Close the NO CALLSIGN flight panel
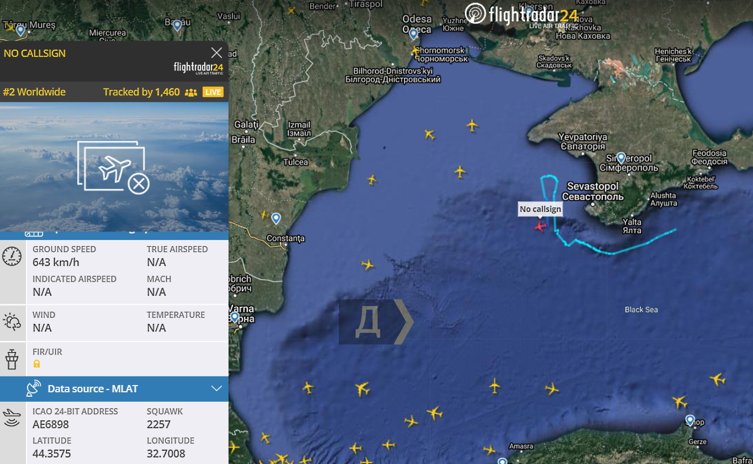Image resolution: width=753 pixels, height=464 pixels. coord(216,53)
